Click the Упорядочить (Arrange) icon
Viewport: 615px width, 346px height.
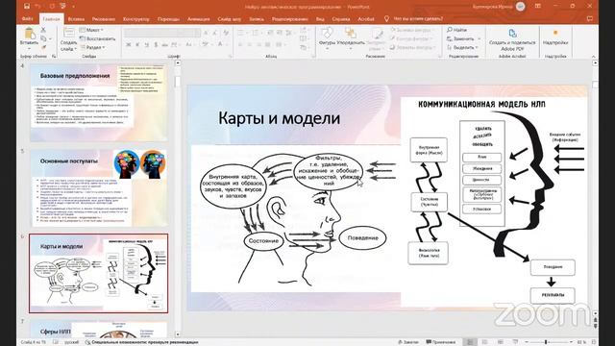(x=350, y=34)
